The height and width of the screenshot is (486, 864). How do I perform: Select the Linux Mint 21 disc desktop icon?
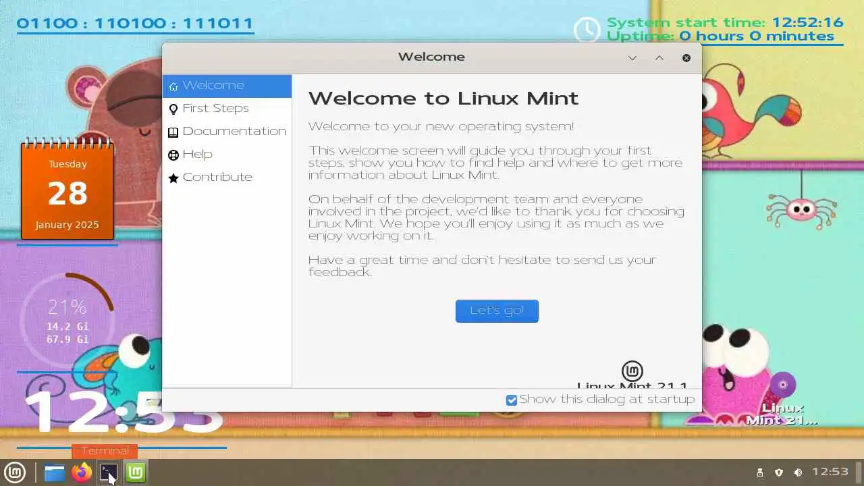coord(783,400)
